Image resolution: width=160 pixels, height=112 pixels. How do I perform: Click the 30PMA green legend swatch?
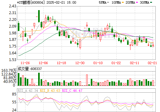[x=151, y=2]
